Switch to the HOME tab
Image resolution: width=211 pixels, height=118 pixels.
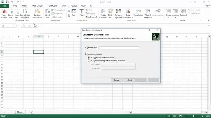click(x=15, y=6)
